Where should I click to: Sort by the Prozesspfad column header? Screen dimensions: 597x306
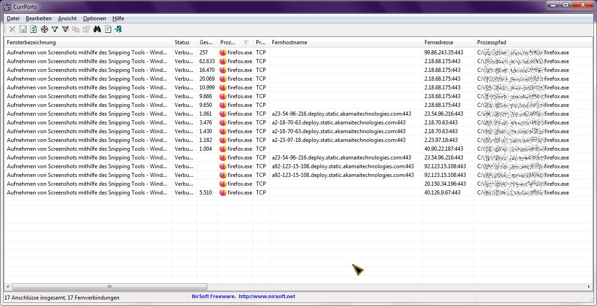click(x=534, y=42)
